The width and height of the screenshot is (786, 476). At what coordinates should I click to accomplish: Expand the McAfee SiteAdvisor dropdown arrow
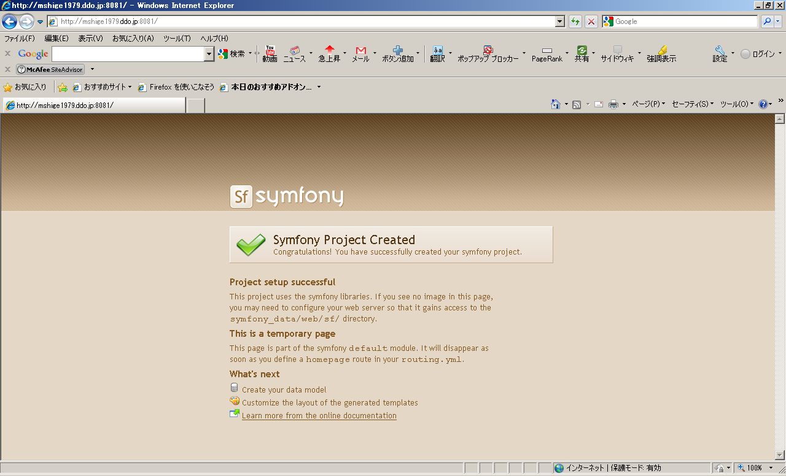(x=92, y=69)
